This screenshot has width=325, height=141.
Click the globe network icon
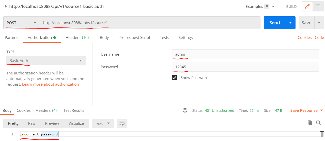coord(185,111)
